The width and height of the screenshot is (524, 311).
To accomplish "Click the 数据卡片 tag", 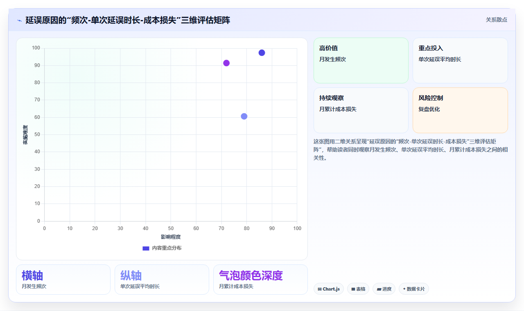I will click(414, 289).
